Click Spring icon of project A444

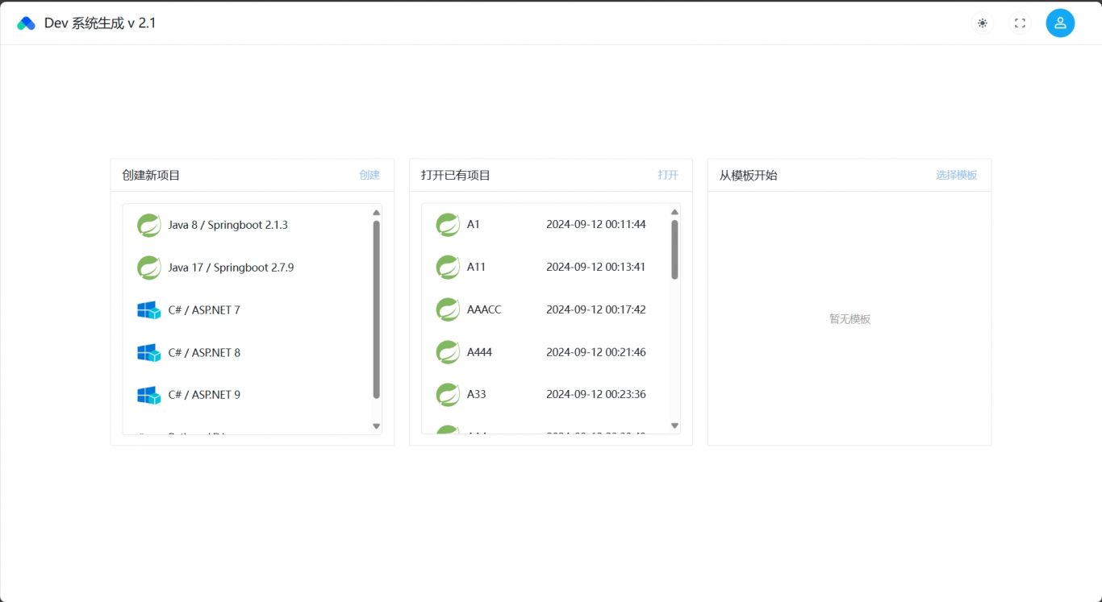(x=448, y=352)
